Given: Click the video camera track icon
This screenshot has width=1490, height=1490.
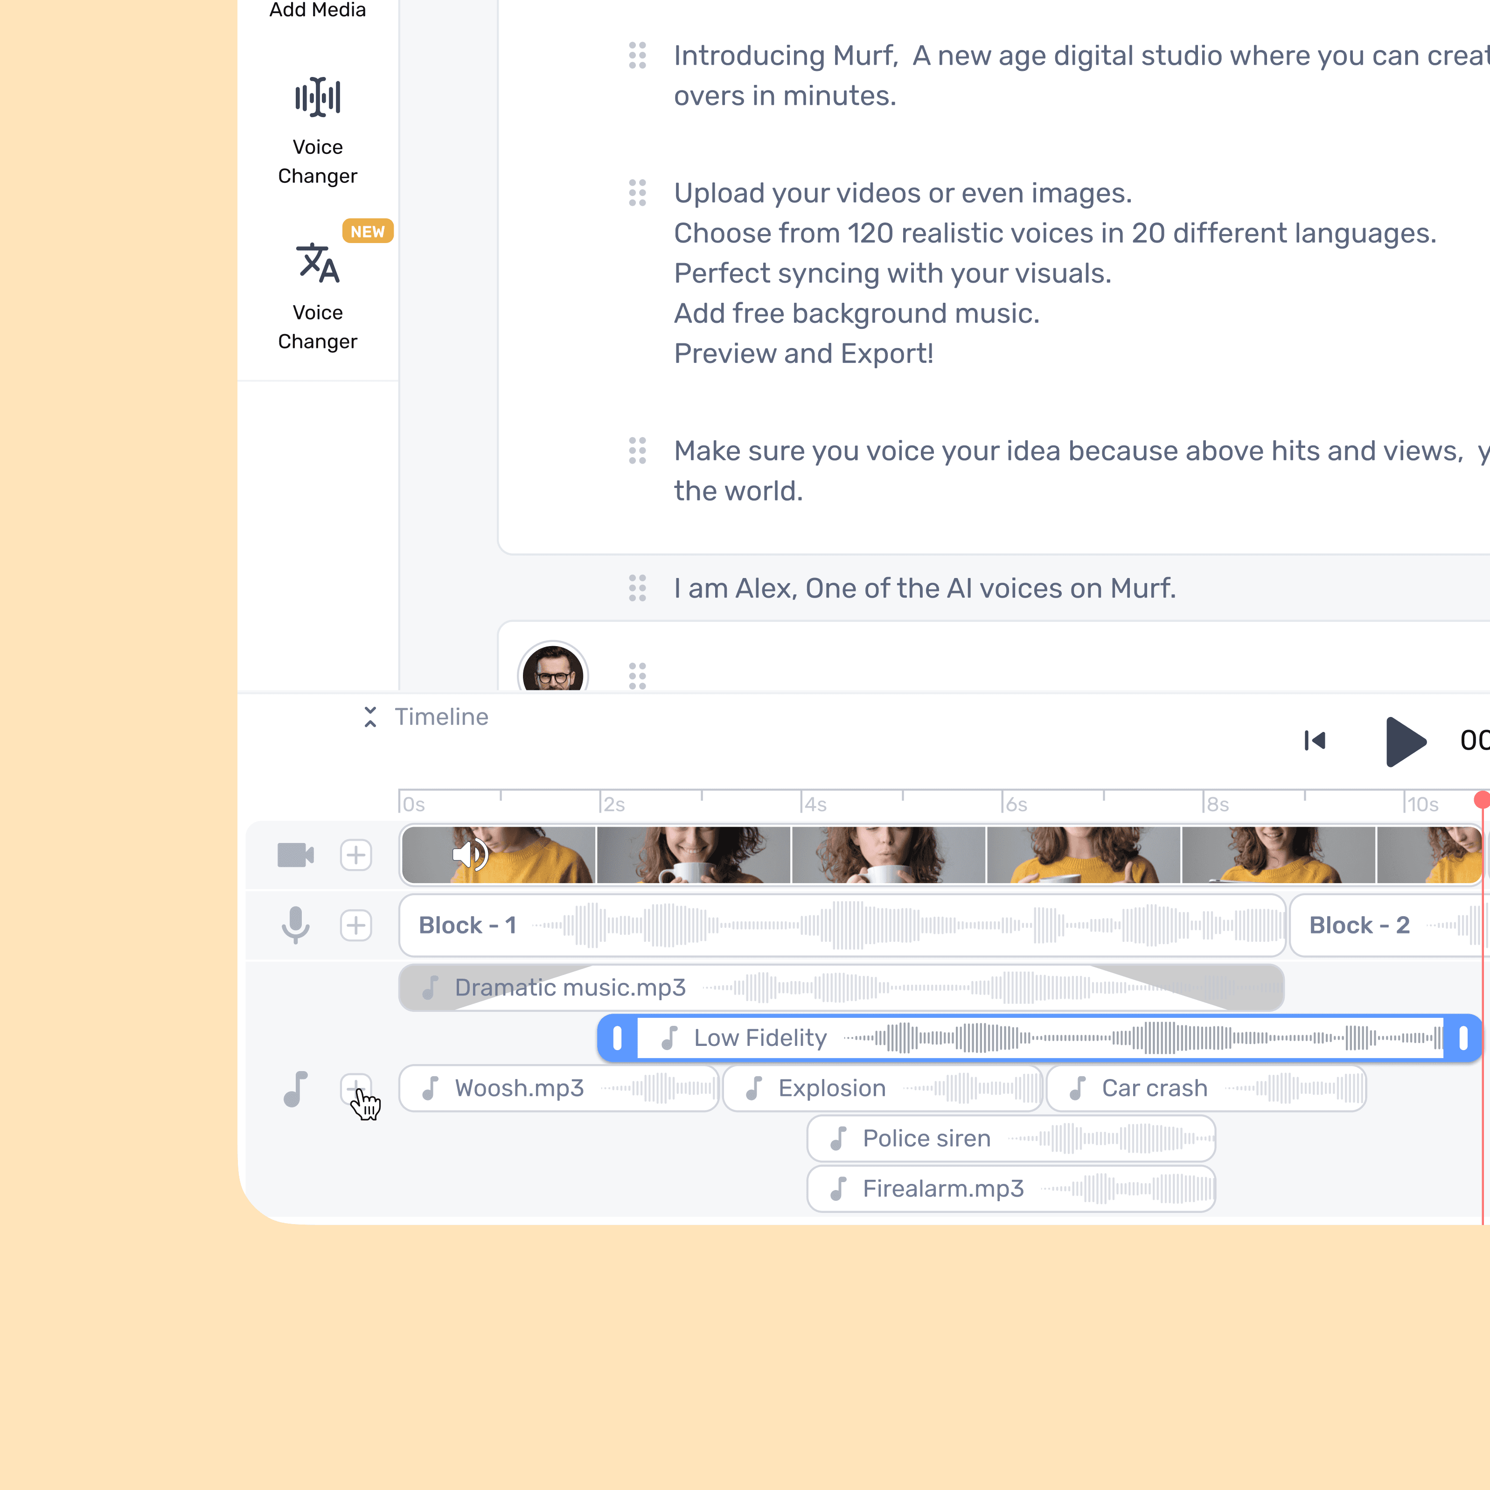Looking at the screenshot, I should [x=295, y=855].
